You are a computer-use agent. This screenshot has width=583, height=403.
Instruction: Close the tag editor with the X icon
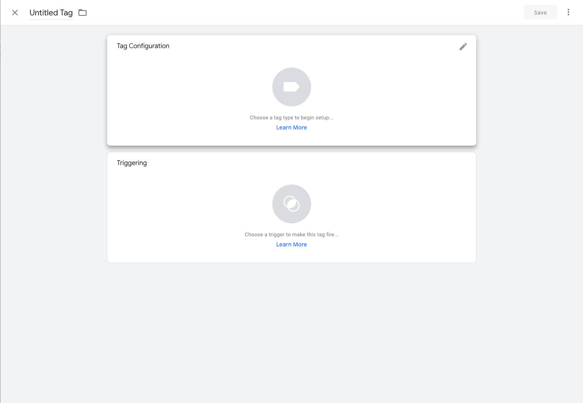(x=15, y=13)
